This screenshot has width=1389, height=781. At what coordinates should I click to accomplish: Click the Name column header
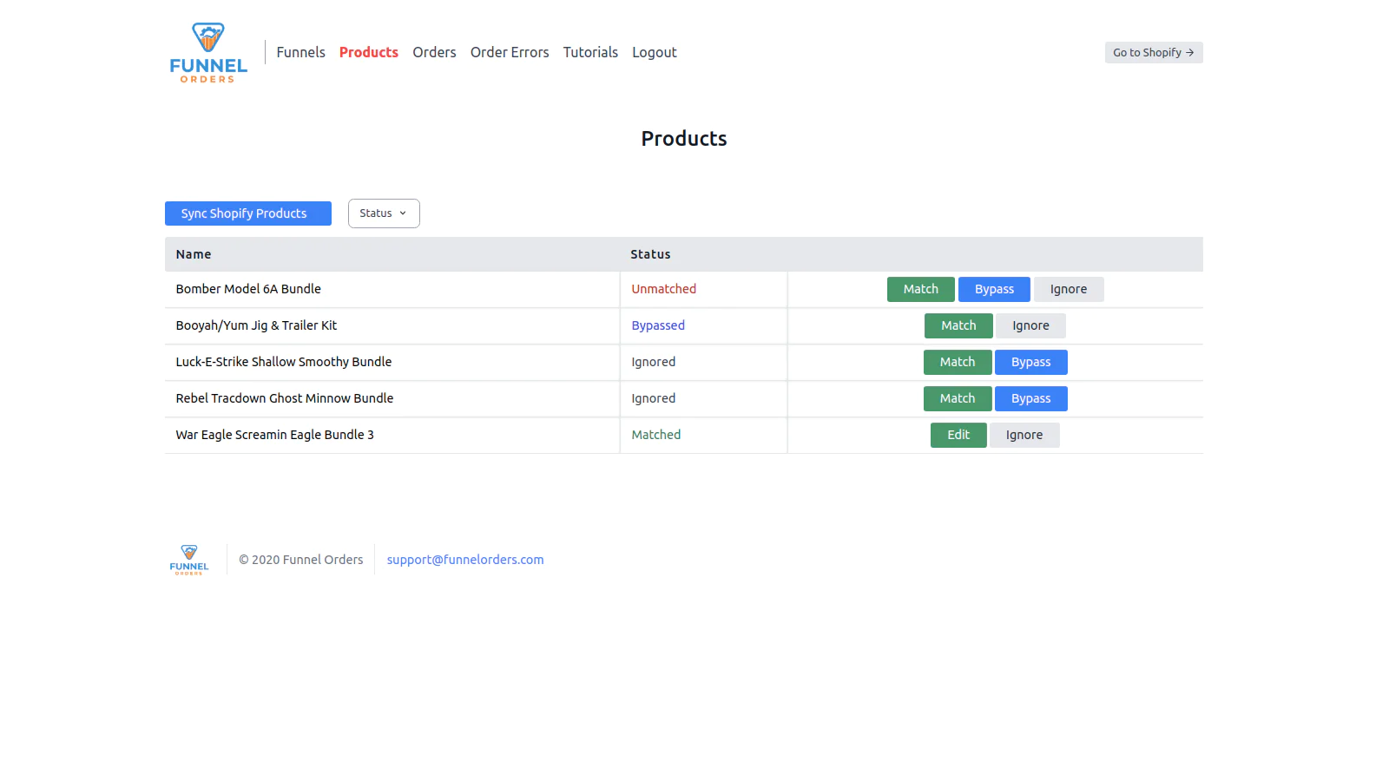pos(194,254)
